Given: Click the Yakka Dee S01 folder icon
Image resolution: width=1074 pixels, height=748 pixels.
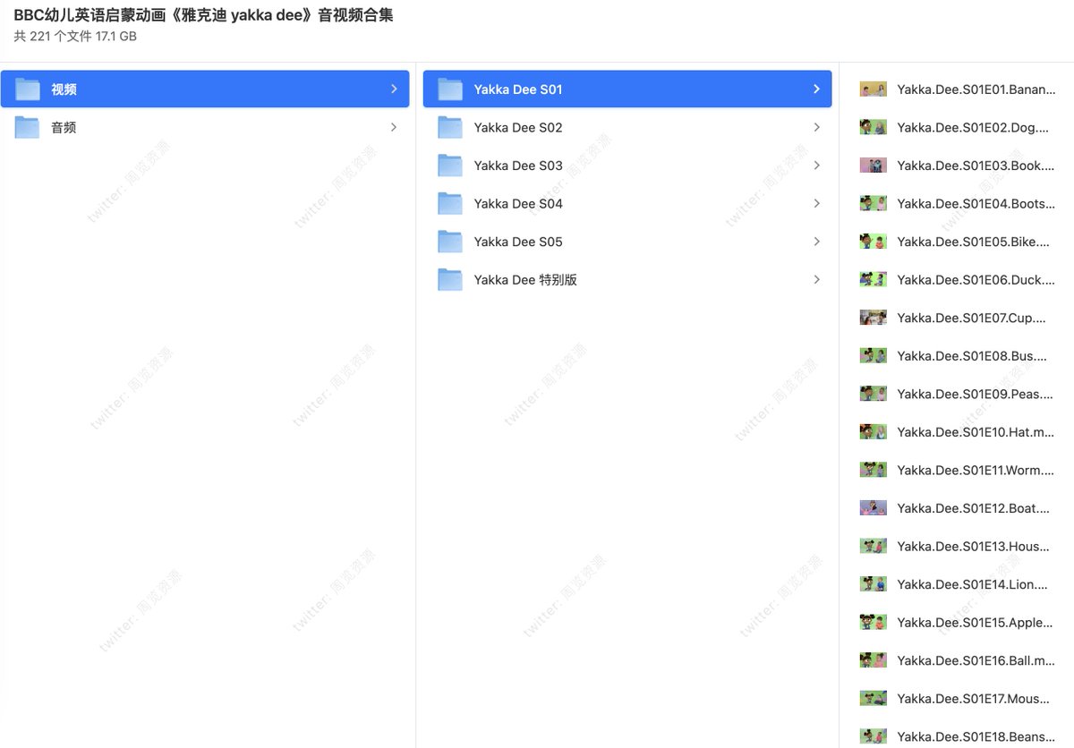Looking at the screenshot, I should click(450, 89).
